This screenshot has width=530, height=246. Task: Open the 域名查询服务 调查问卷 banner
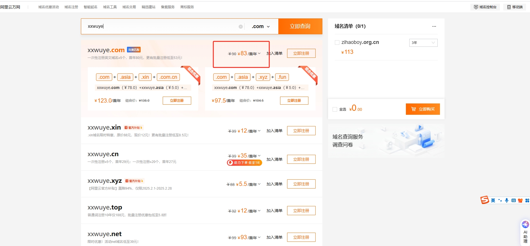click(386, 141)
